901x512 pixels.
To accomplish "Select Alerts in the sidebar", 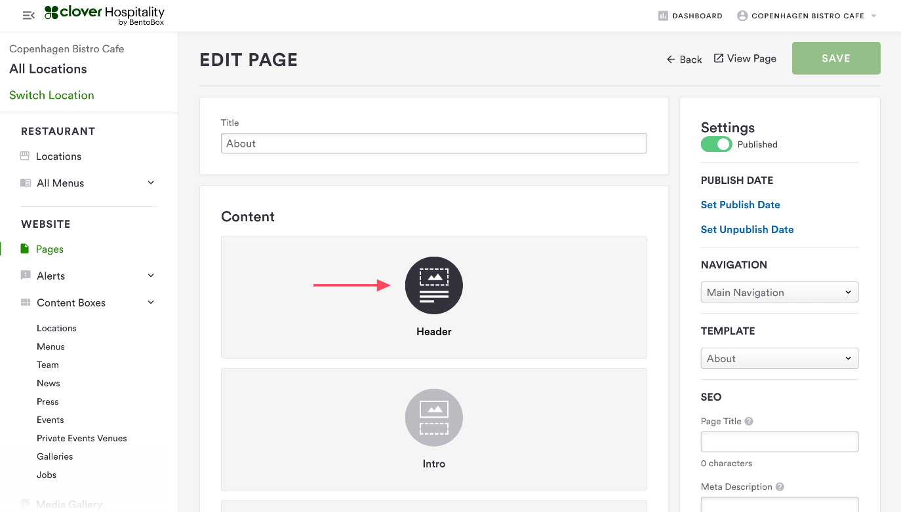I will coord(51,276).
